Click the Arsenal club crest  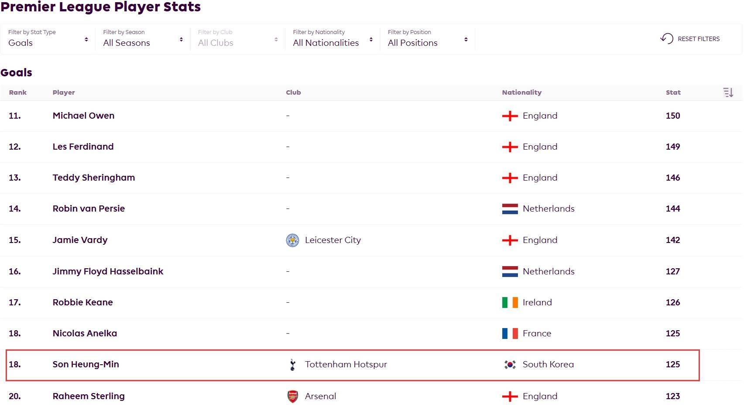tap(292, 396)
